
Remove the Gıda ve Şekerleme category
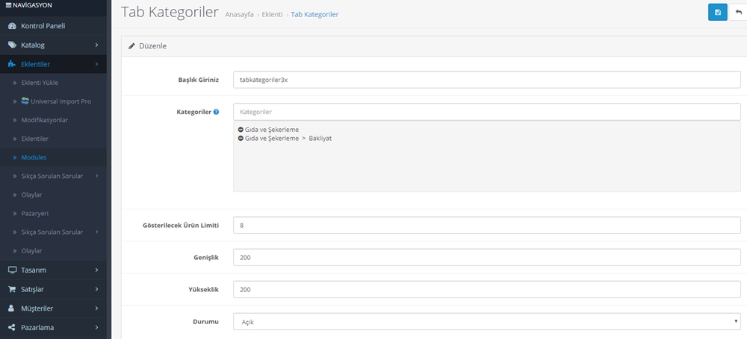[x=241, y=130]
